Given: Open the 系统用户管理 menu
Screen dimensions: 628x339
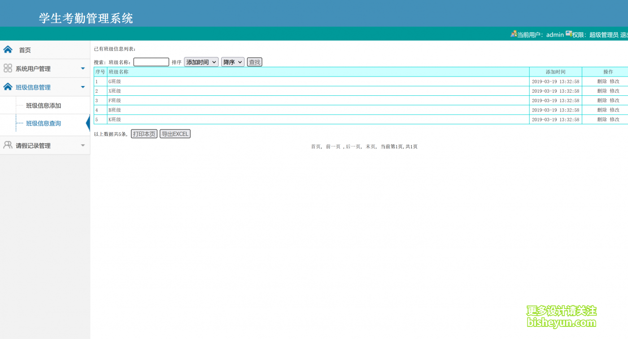Looking at the screenshot, I should pyautogui.click(x=33, y=69).
